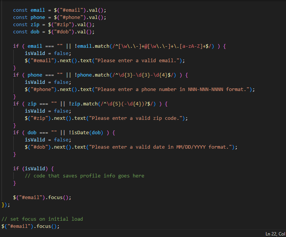Viewport: 286px width, 237px height.
Task: Click 'isValid = false;' under the dob check
Action: click(48, 140)
